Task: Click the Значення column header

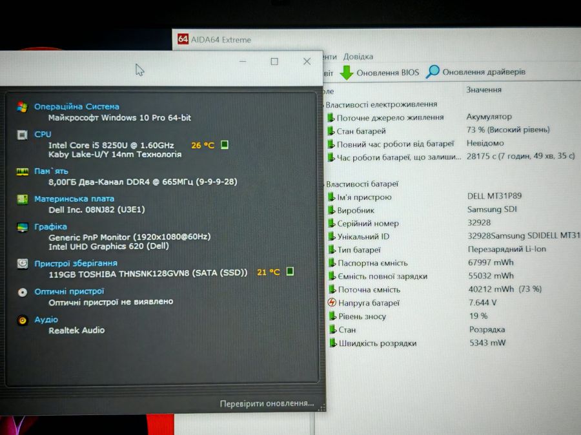Action: point(484,90)
